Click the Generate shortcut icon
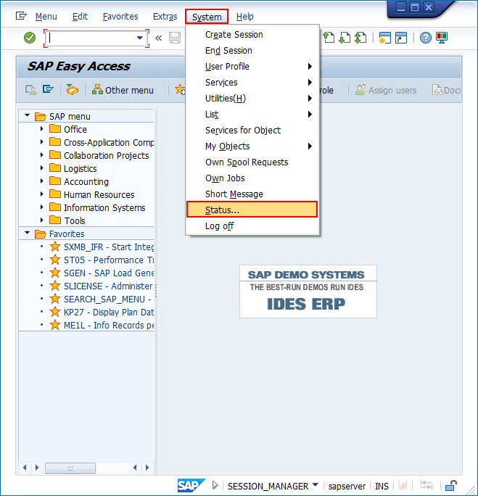The image size is (478, 496). [401, 38]
